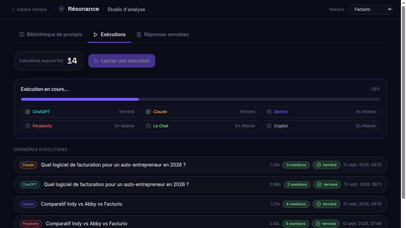
Task: Click the 1.24s duration value
Action: tap(275, 165)
